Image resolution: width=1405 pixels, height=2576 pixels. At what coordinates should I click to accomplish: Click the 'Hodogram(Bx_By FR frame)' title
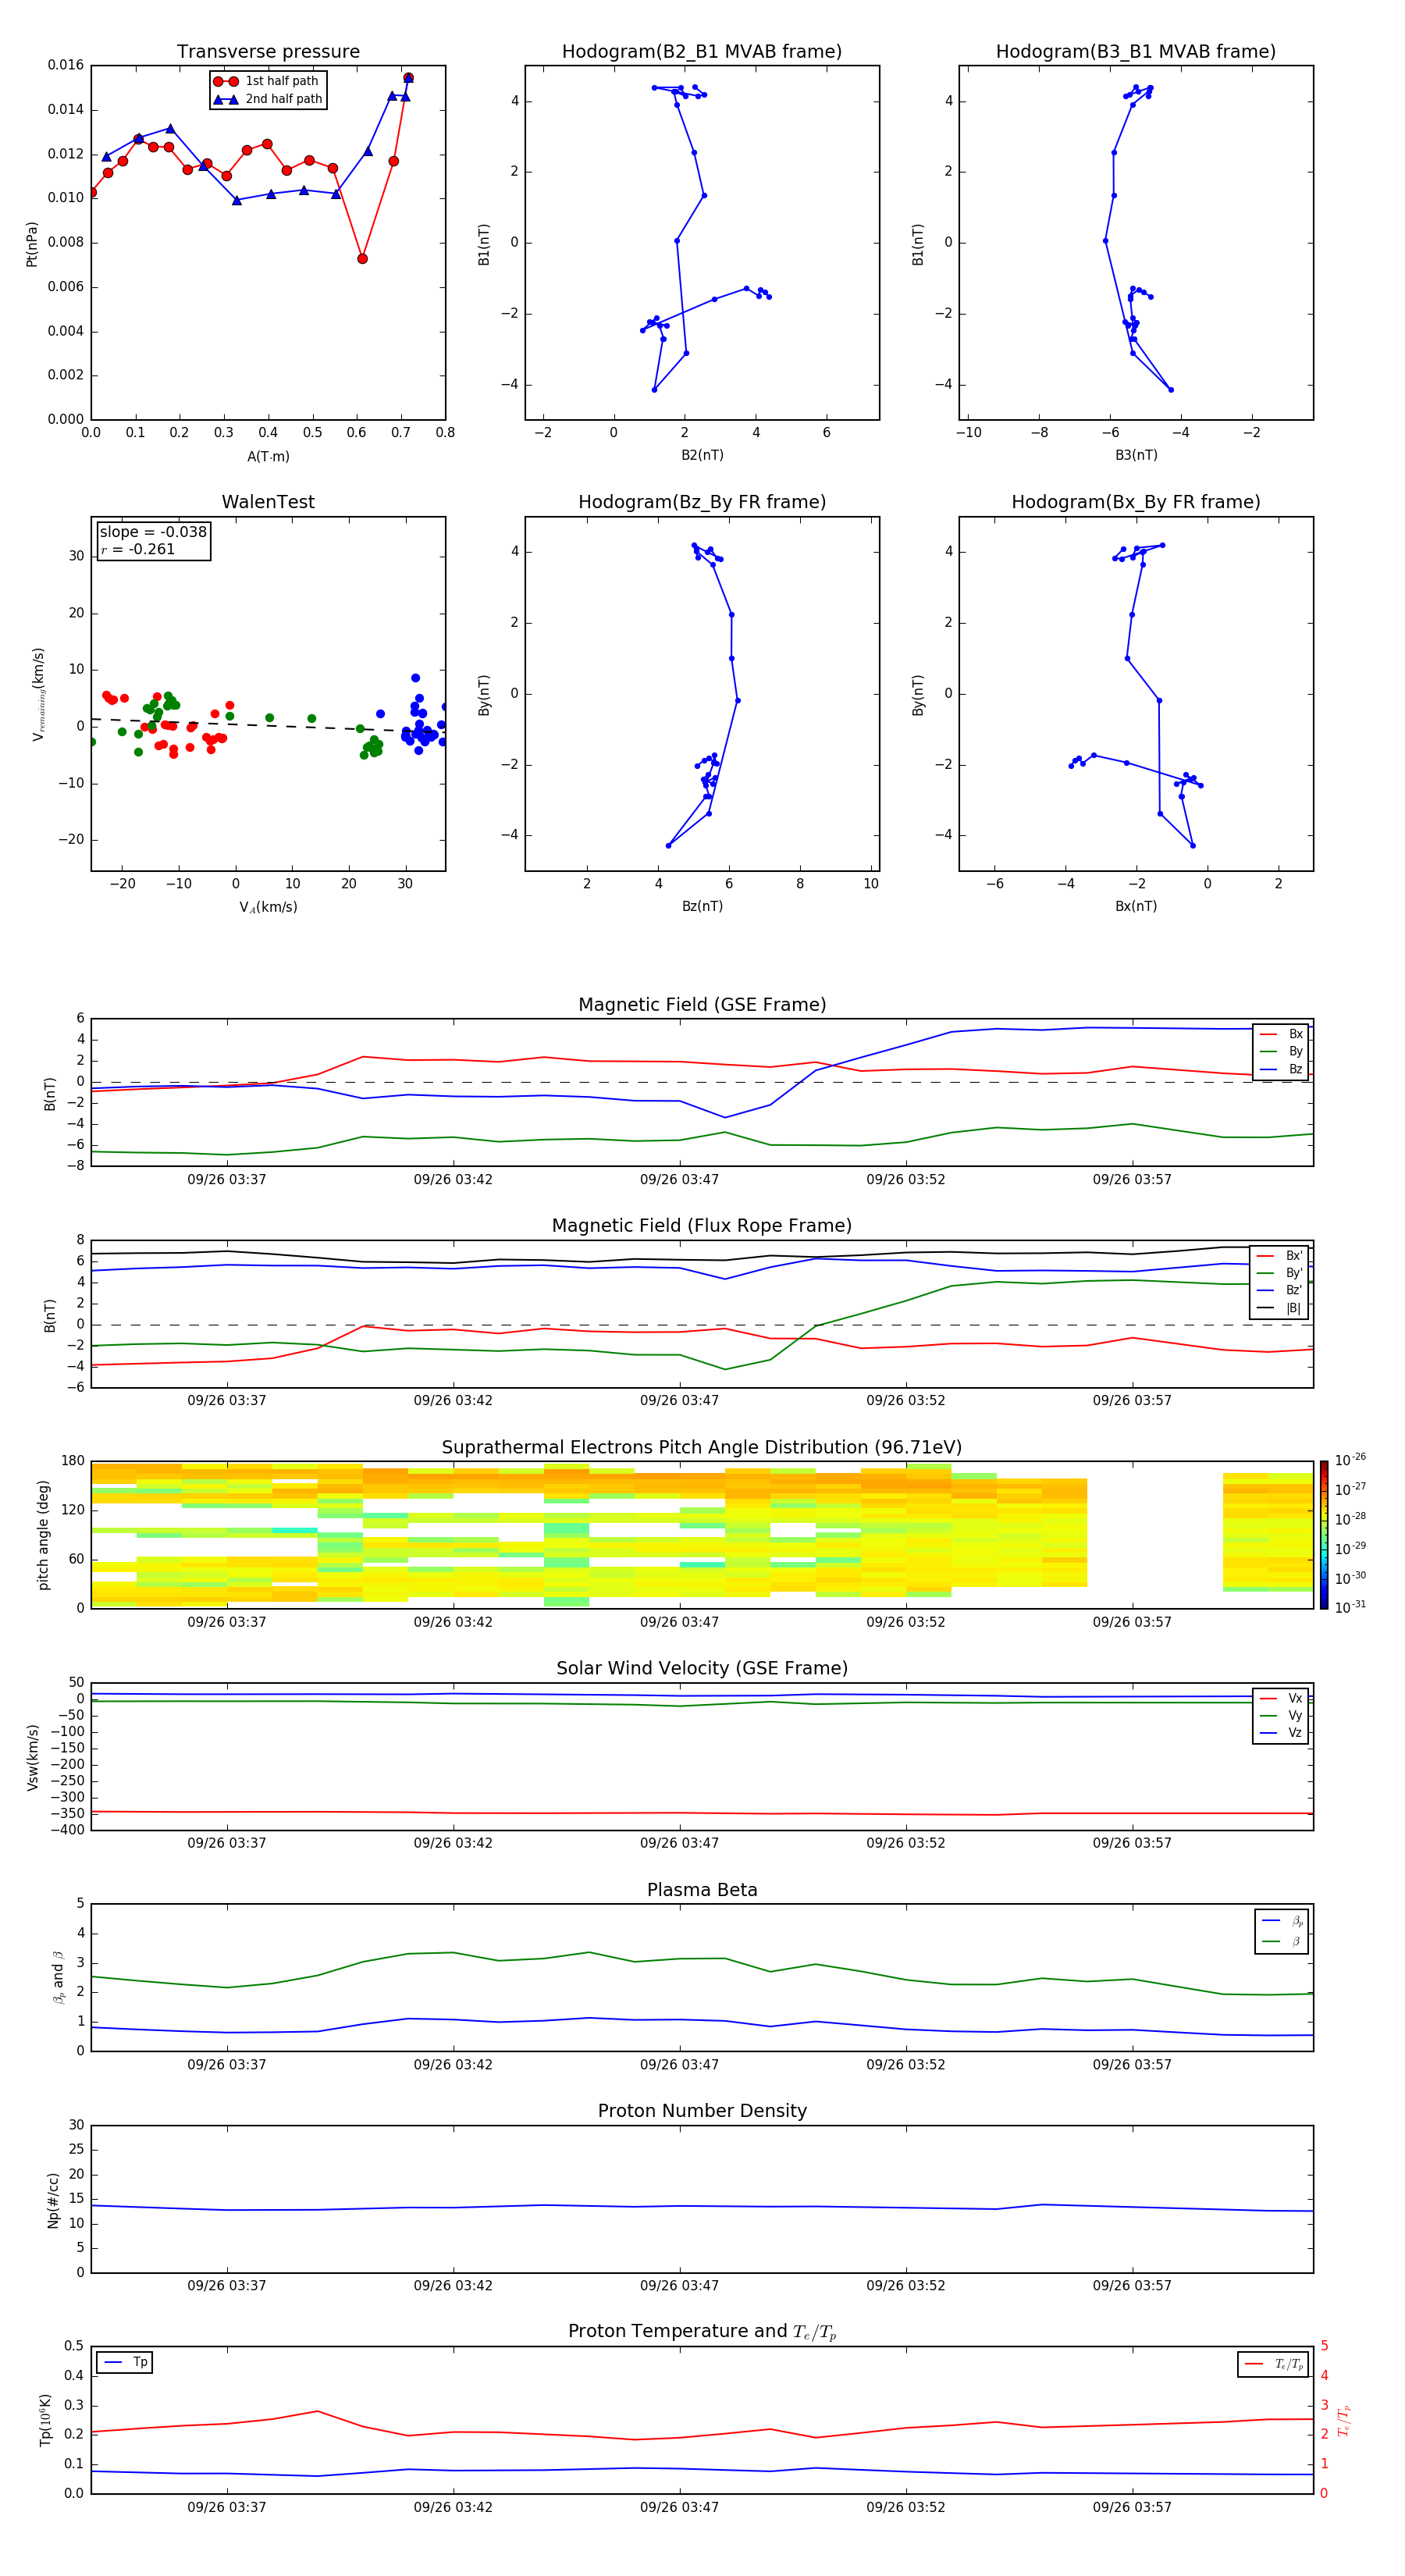click(1136, 502)
